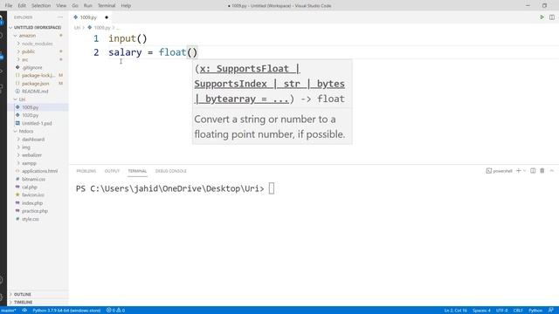
Task: Open 1009.py in the explorer tree
Action: pos(30,107)
